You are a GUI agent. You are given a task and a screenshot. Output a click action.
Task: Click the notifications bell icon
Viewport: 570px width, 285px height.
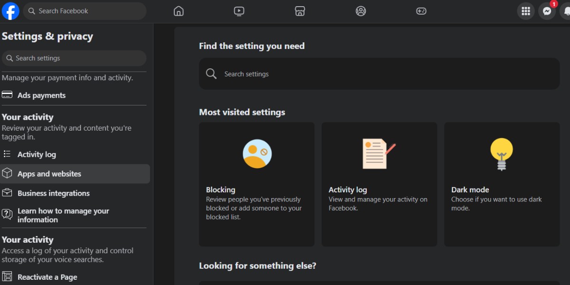(566, 11)
